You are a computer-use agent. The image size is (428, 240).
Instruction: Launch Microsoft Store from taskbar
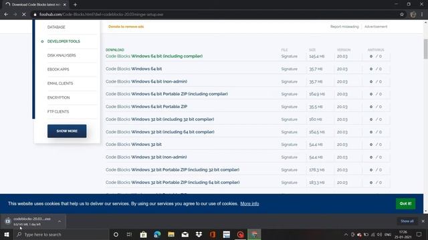143,235
